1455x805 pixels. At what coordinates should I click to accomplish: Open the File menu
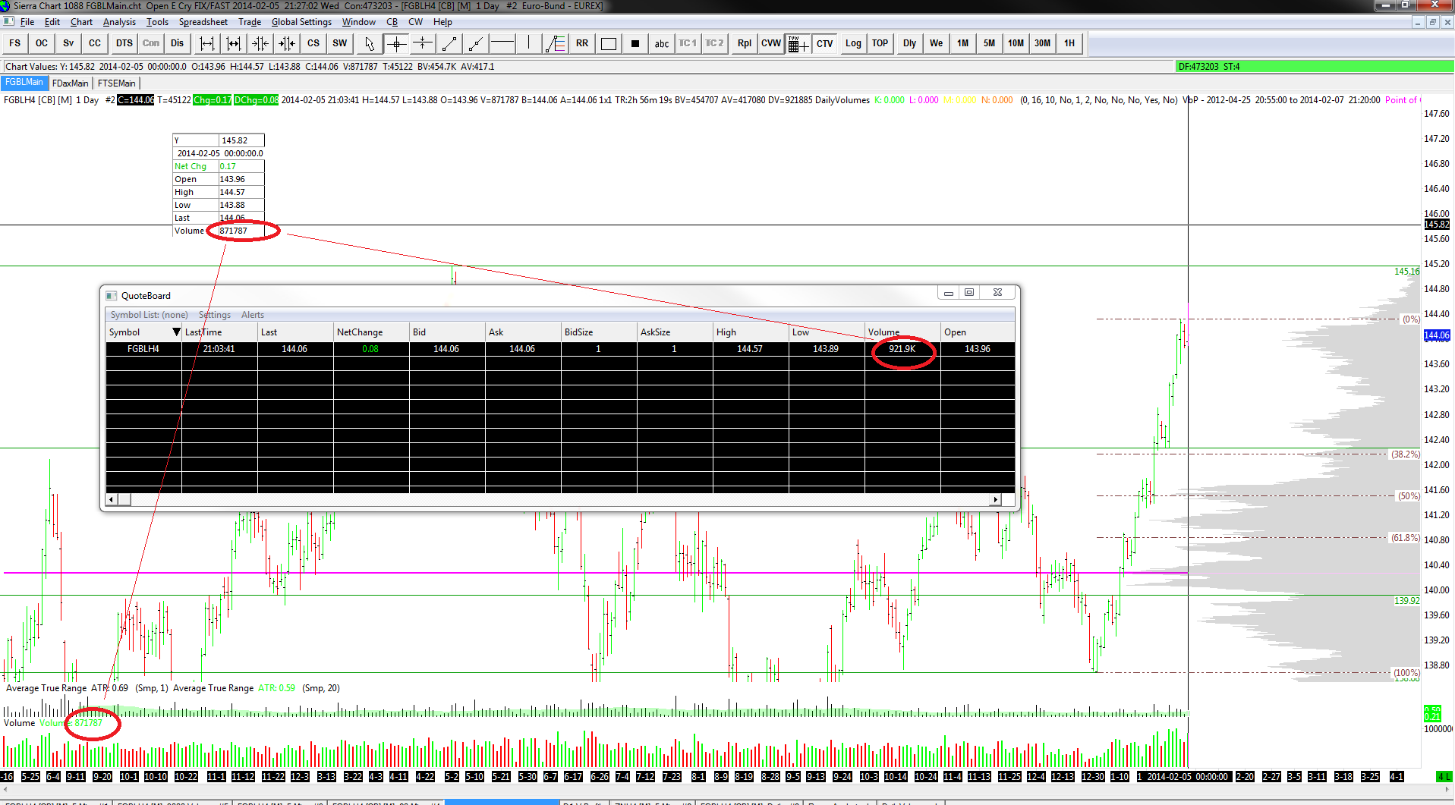(27, 22)
